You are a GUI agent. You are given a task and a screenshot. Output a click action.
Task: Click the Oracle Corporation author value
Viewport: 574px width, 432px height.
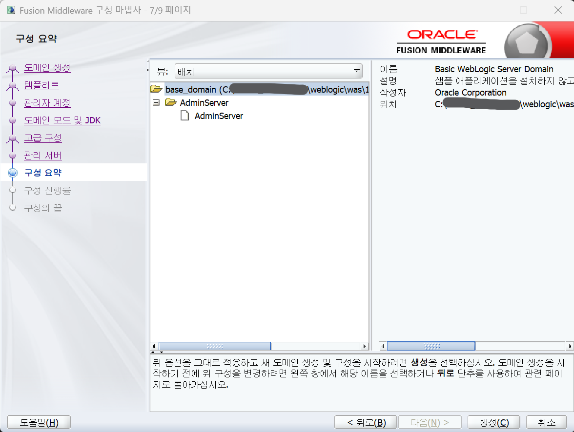pos(471,93)
